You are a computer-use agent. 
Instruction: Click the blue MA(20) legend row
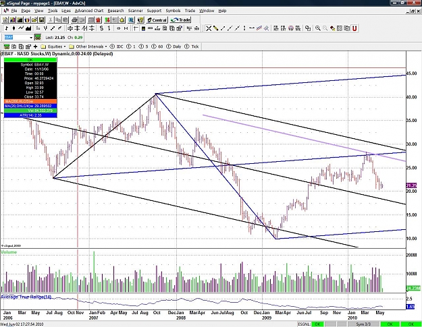point(30,106)
